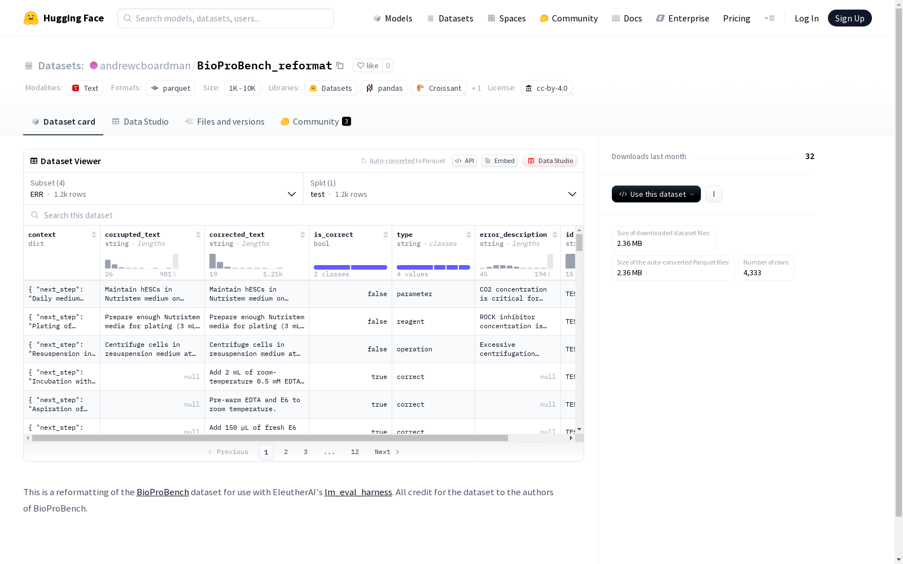This screenshot has height=564, width=903.
Task: Sort the corrupted_text column
Action: click(198, 235)
